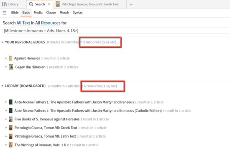Open Ante-Nicene Fathers 1 (Catholic Edition) title
This screenshot has height=158, width=230.
tap(88, 111)
